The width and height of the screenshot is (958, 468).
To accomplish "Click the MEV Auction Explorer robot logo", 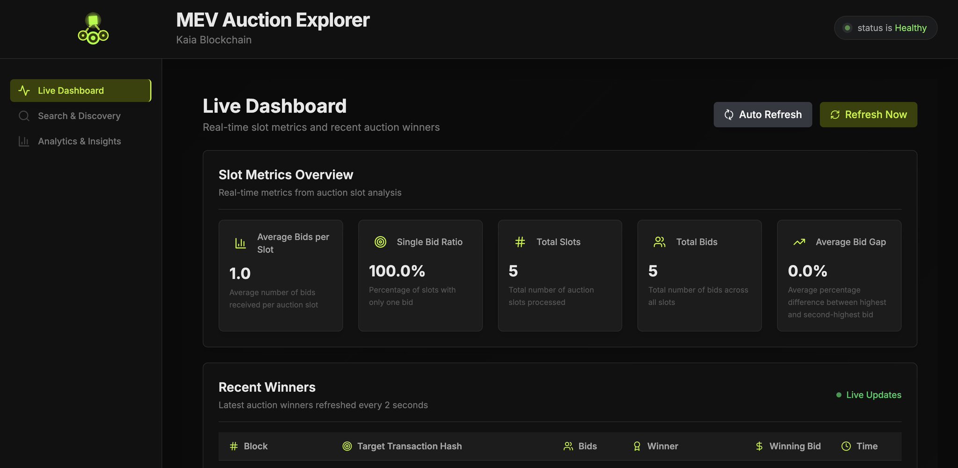I will tap(93, 29).
